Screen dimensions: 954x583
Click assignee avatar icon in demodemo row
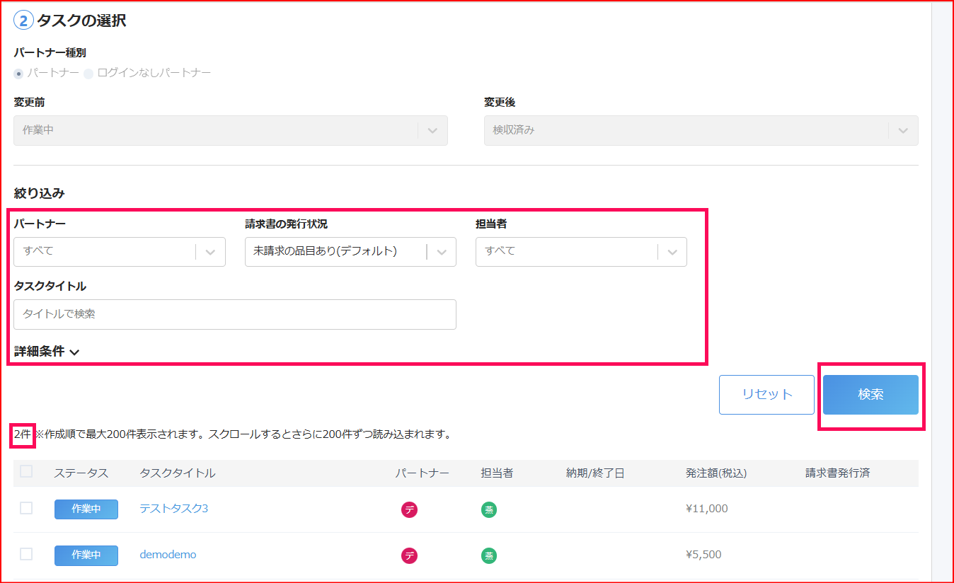point(488,555)
